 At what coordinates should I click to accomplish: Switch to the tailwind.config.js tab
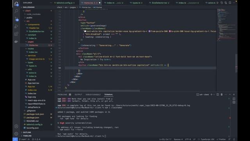point(64,3)
